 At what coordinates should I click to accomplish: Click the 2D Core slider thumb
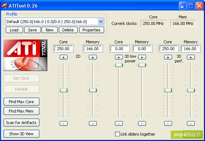(x=64, y=90)
